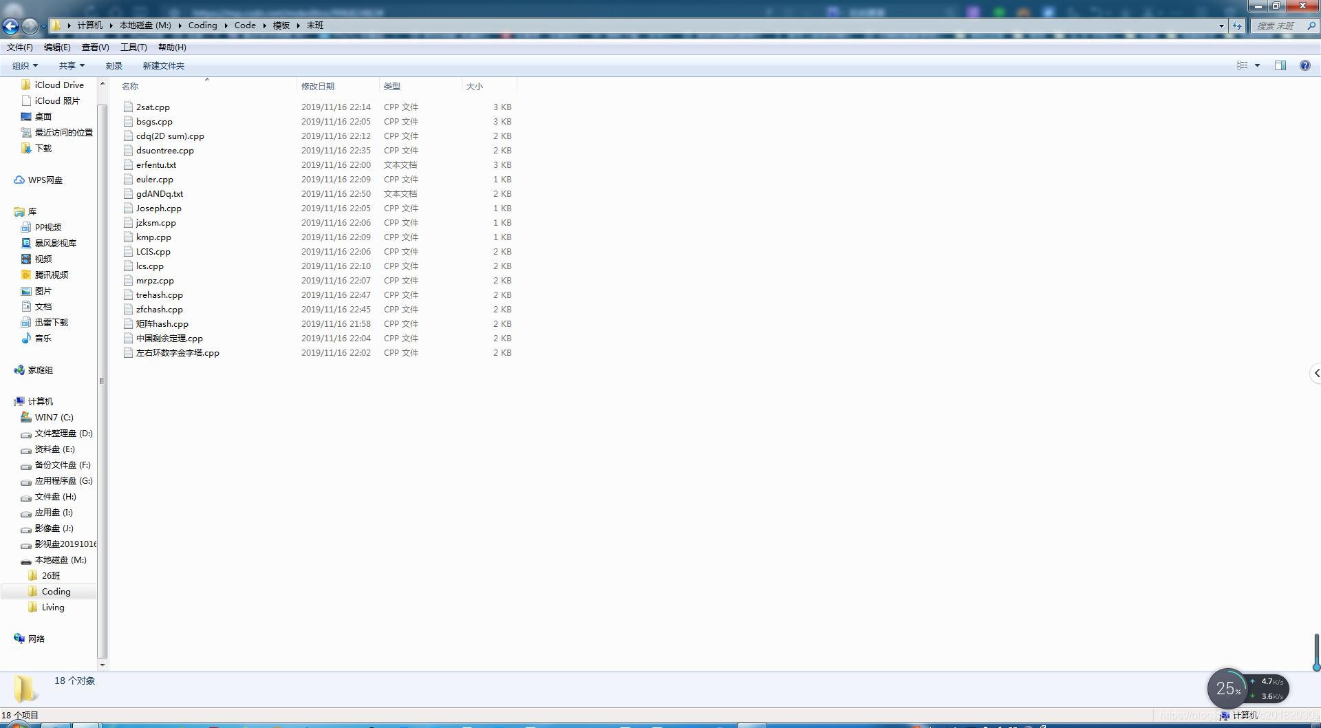Screen dimensions: 1321x728
Task: Open the 组织 dropdown menu
Action: [x=25, y=65]
